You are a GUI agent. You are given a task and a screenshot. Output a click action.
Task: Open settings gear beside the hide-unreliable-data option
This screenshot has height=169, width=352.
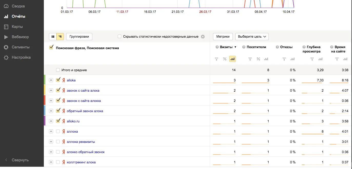point(203,37)
